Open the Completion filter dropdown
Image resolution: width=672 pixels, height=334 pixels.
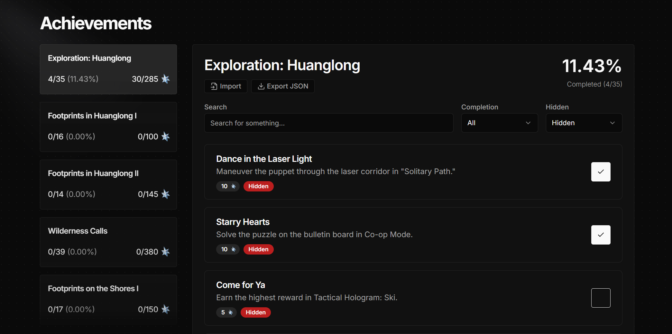[x=499, y=123]
